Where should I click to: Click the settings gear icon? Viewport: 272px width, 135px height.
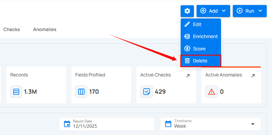tap(187, 11)
